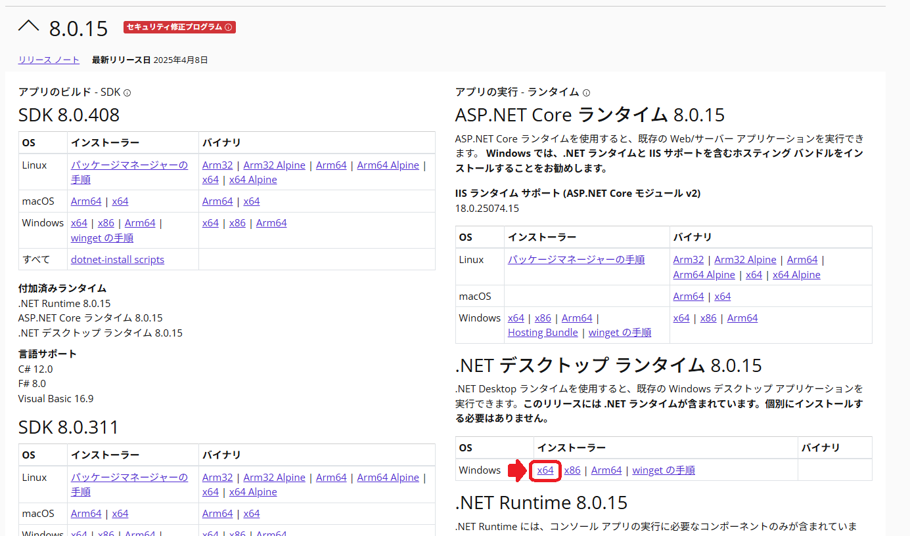Image resolution: width=910 pixels, height=536 pixels.
Task: Click the Visual Basic 16.9 text
Action: click(x=56, y=399)
